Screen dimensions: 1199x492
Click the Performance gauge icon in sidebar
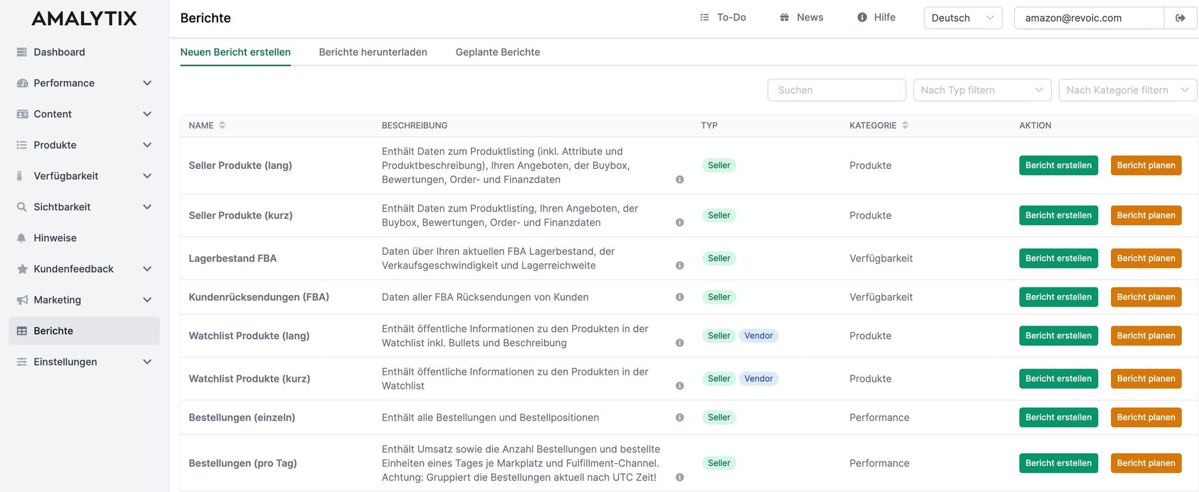(x=22, y=83)
